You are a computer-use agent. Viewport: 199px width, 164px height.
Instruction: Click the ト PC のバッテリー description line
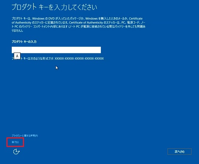click(78, 27)
